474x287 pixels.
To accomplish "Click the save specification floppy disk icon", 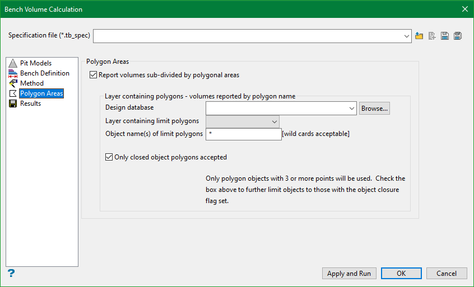I will 445,36.
